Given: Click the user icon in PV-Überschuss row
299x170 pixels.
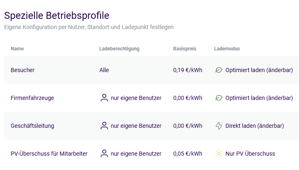Looking at the screenshot, I should click(104, 154).
